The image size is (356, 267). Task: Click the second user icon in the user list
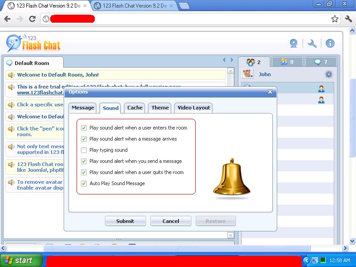pyautogui.click(x=321, y=100)
